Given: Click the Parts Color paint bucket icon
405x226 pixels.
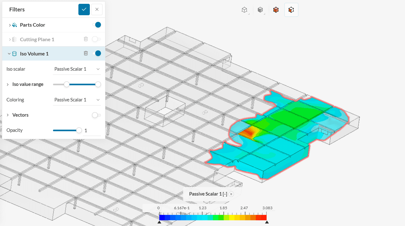Looking at the screenshot, I should coord(14,25).
